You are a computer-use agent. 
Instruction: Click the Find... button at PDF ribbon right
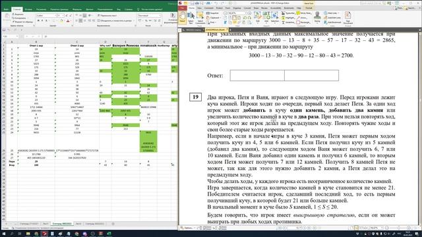(x=399, y=8)
